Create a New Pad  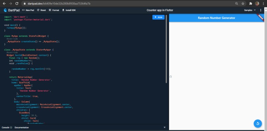tap(28, 10)
